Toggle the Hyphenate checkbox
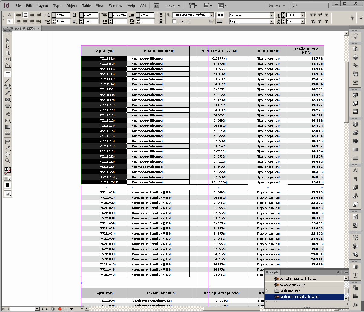Image resolution: width=364 pixels, height=312 pixels. [x=174, y=21]
